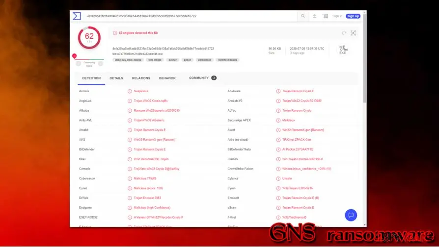
Task: Click the similar-files graph icon beside refresh
Action: pos(354,33)
